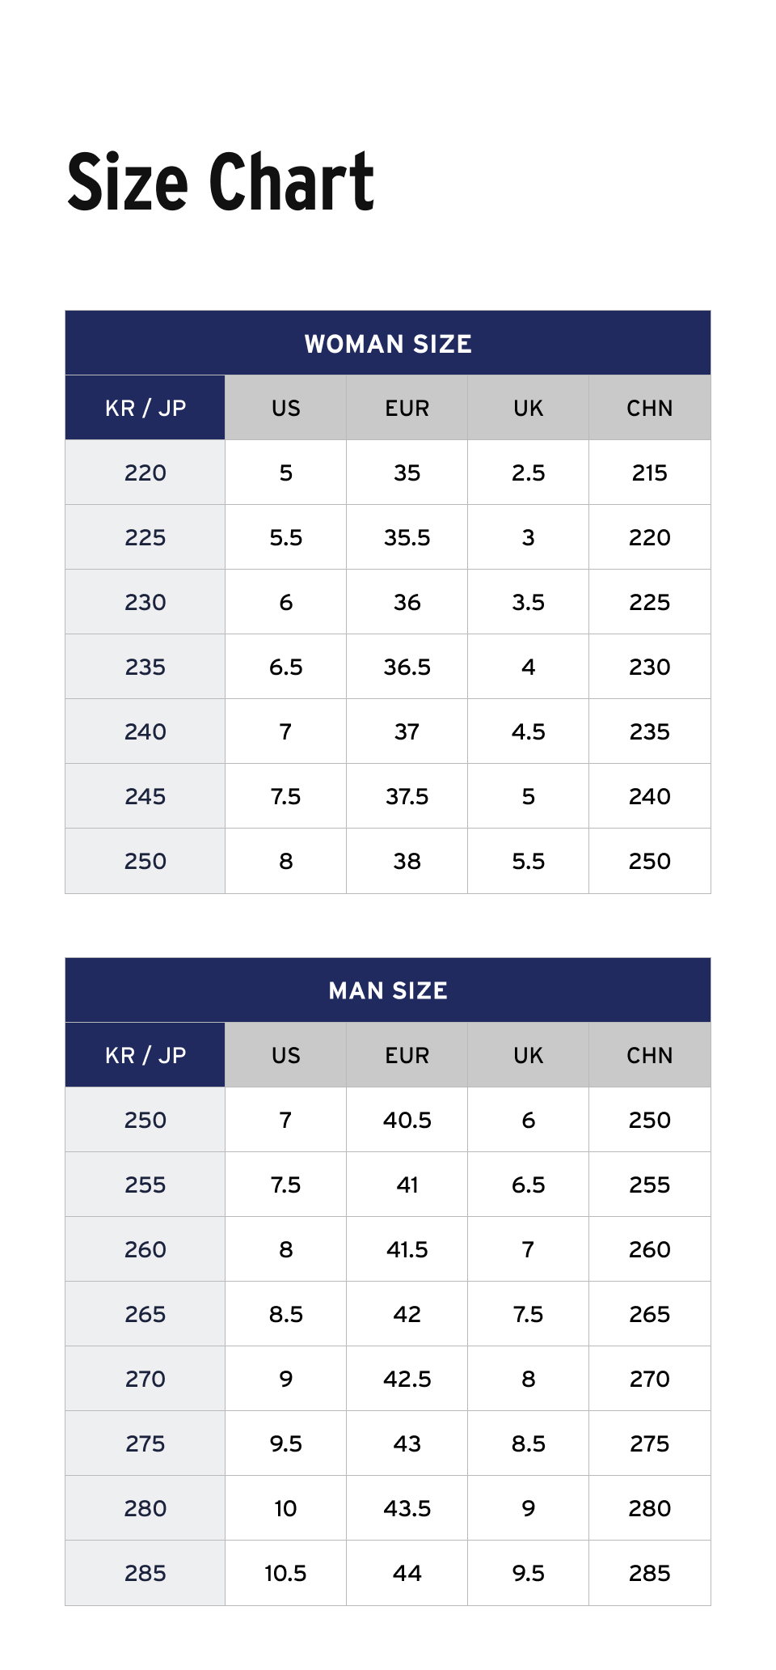Image resolution: width=776 pixels, height=1670 pixels.
Task: Click the Size Chart heading
Action: coord(221,183)
